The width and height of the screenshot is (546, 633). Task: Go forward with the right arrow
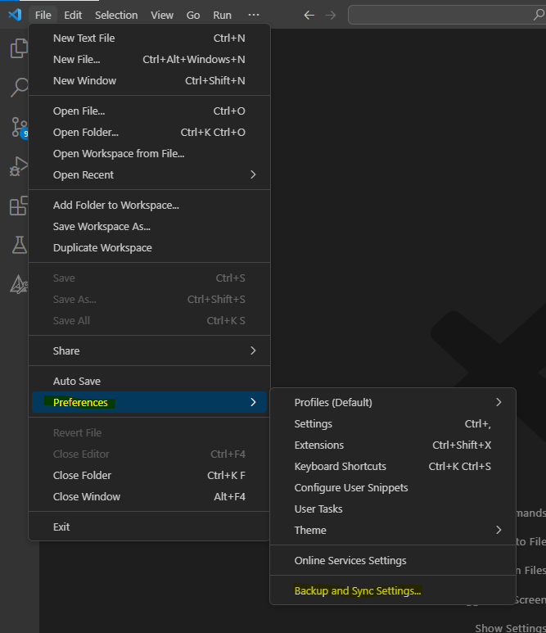(331, 16)
